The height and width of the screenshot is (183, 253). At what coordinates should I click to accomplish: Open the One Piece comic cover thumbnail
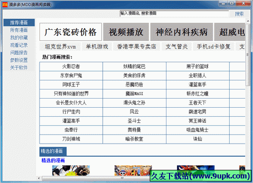pos(133,170)
